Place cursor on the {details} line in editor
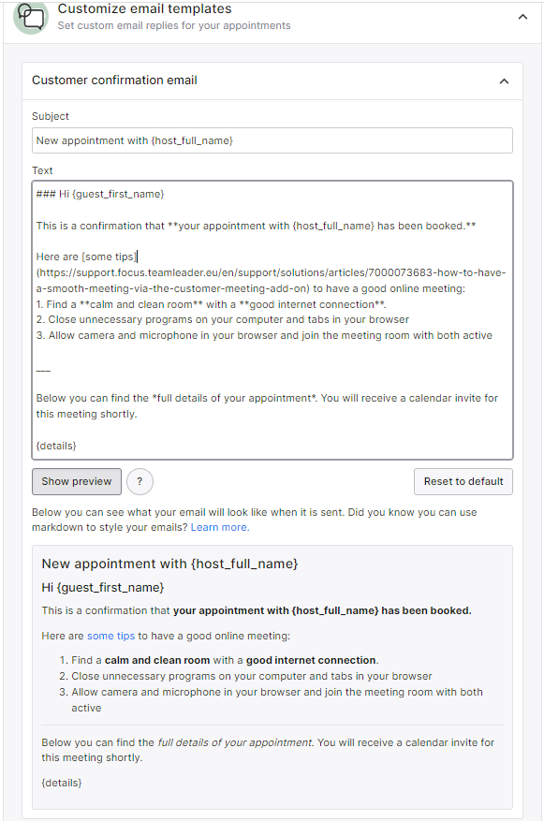Screen dimensions: 544x821 coord(56,446)
